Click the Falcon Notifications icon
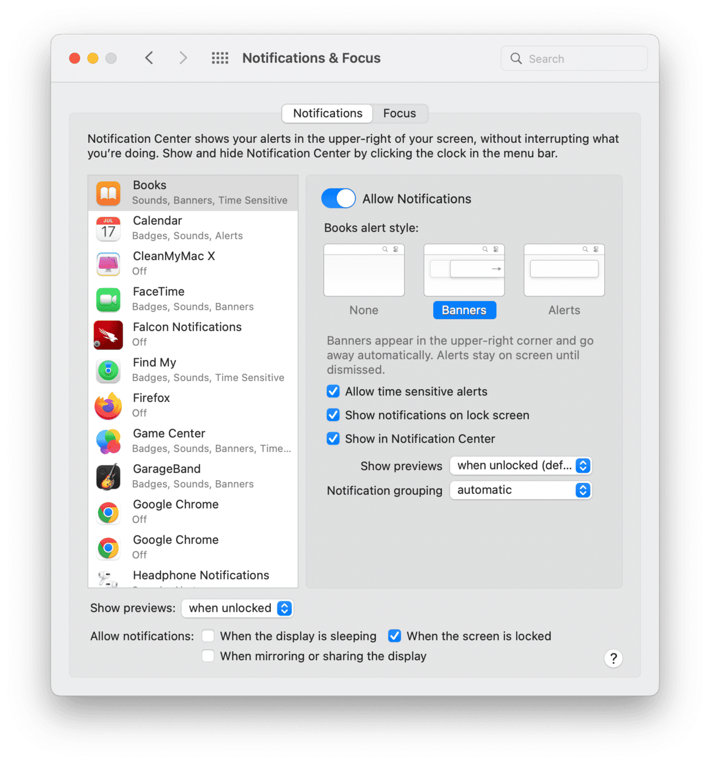Screen dimensions: 710x763 click(109, 335)
